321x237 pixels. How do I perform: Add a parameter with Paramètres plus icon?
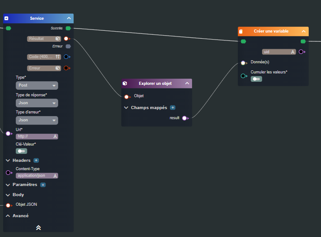(43, 185)
